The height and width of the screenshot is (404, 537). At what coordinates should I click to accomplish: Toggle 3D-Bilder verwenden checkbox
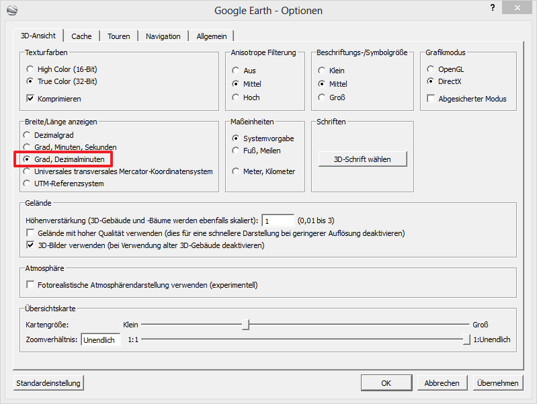point(146,245)
